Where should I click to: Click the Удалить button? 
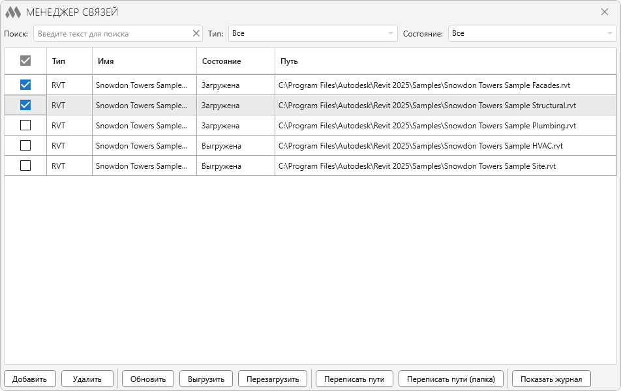(87, 379)
